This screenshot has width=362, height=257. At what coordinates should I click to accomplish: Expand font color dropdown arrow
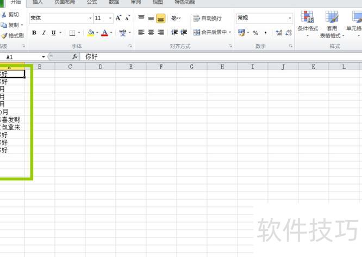click(x=111, y=33)
